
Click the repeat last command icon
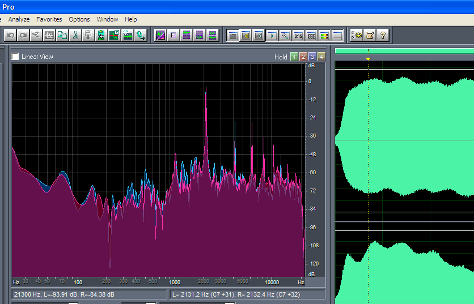coord(36,35)
